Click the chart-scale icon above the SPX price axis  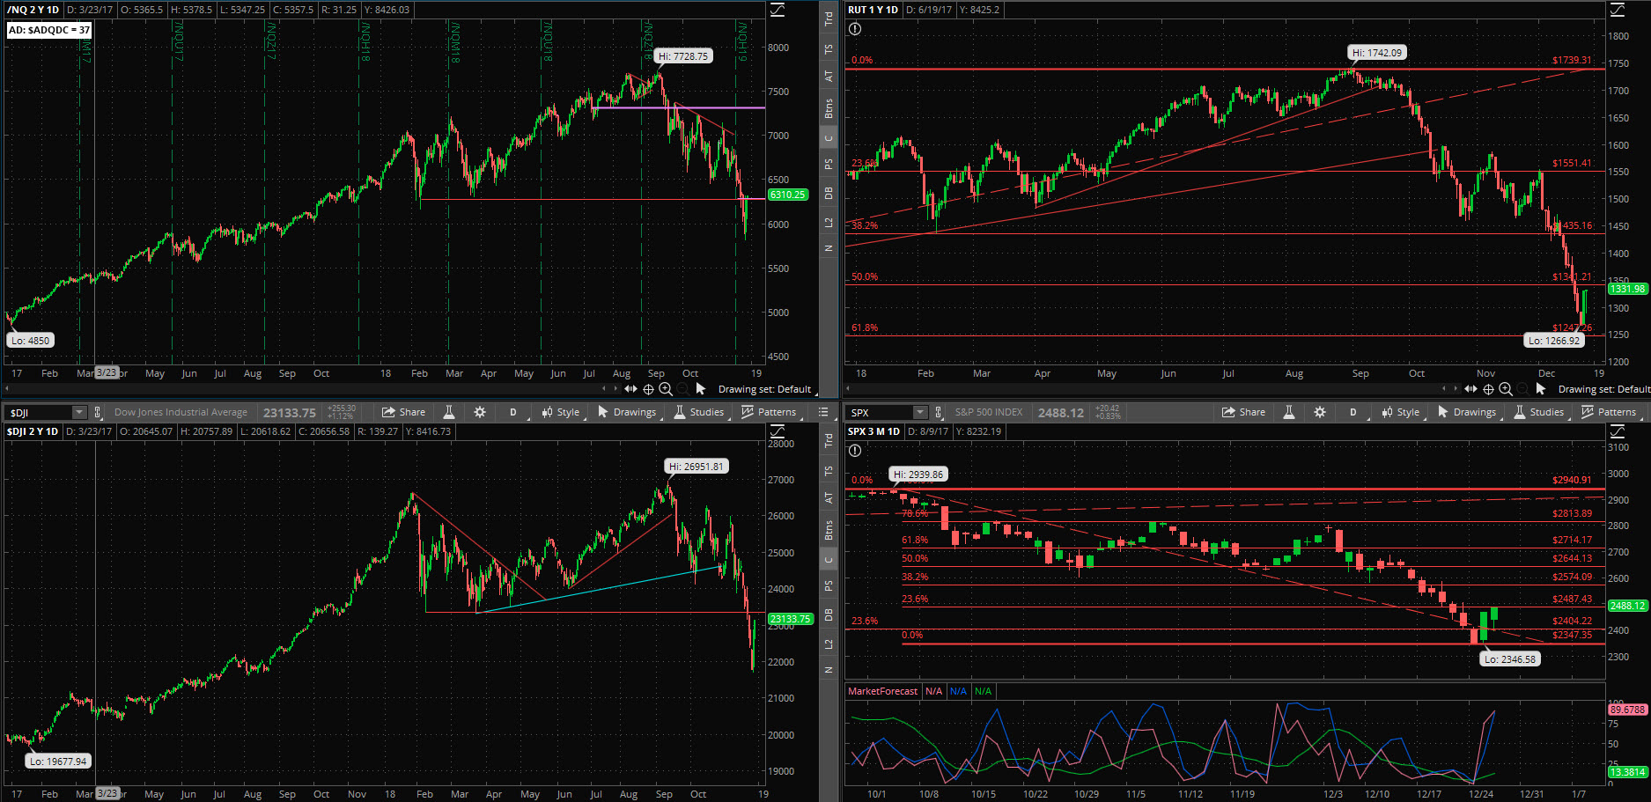pyautogui.click(x=1618, y=431)
